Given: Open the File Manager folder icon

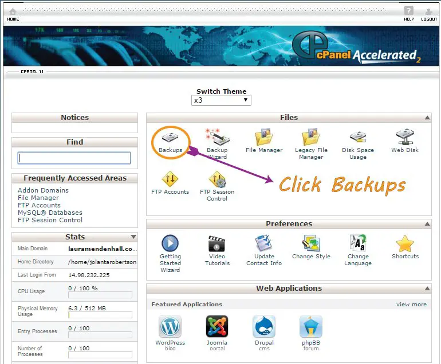Looking at the screenshot, I should (264, 137).
